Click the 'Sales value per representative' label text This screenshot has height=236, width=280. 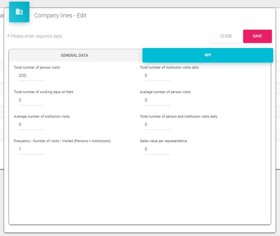pyautogui.click(x=163, y=141)
